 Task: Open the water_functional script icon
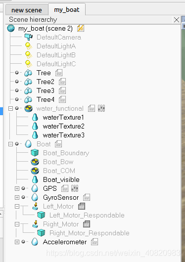[x=92, y=108]
